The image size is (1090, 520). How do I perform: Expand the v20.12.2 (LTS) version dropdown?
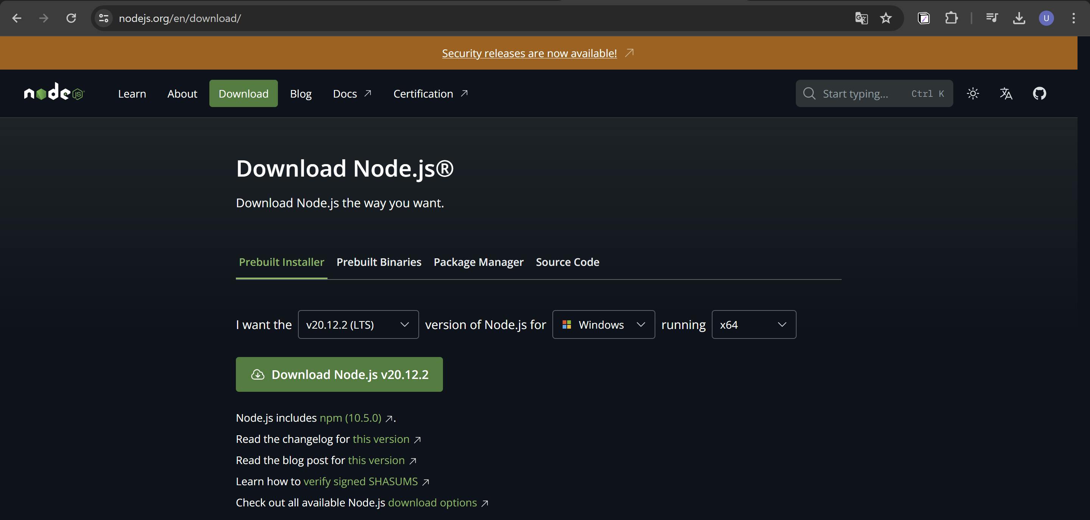pos(358,324)
